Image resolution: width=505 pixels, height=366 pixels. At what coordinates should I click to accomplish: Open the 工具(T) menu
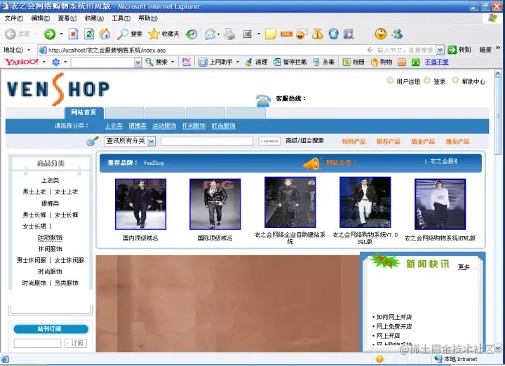121,18
